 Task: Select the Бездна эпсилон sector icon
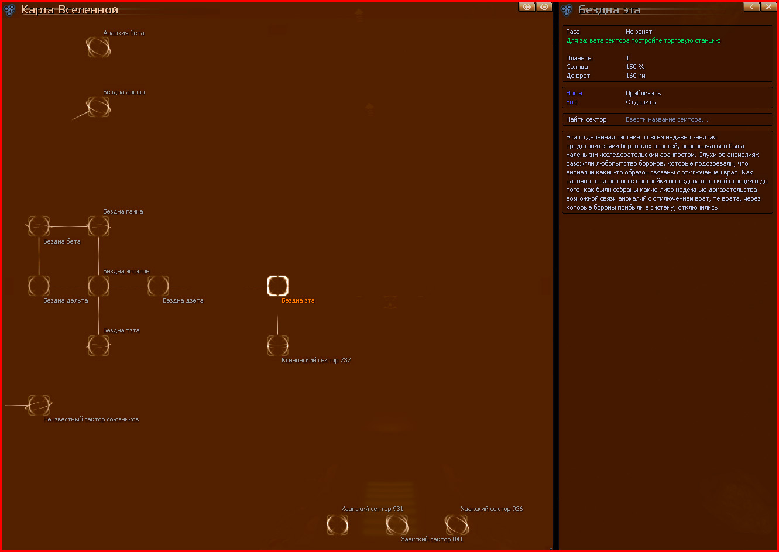point(98,286)
